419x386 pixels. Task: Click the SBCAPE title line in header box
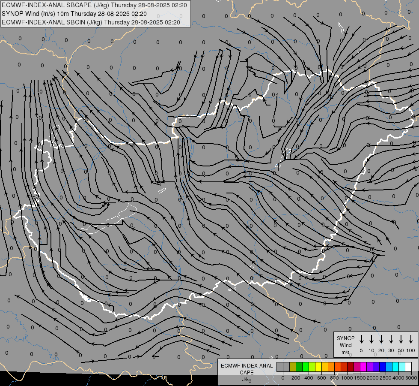click(x=94, y=5)
